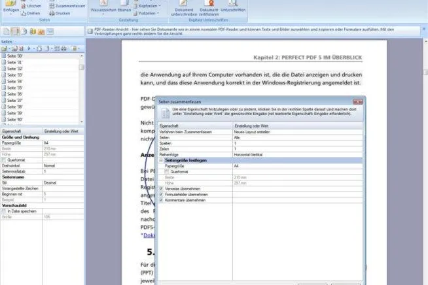Click the Seiten panel title
Image resolution: width=428 pixels, height=285 pixels.
click(x=7, y=42)
